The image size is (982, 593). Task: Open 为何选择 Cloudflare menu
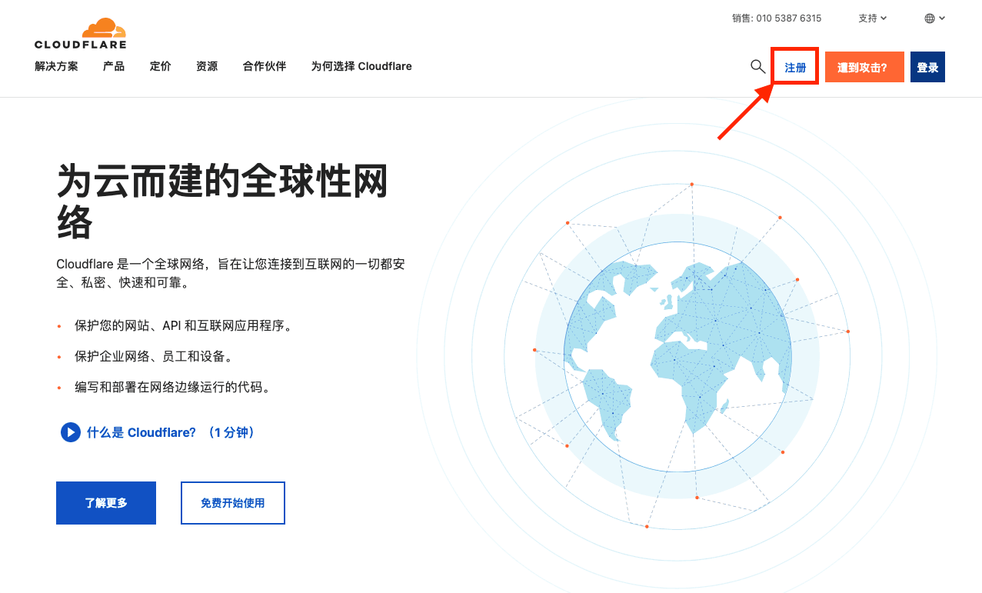[361, 66]
